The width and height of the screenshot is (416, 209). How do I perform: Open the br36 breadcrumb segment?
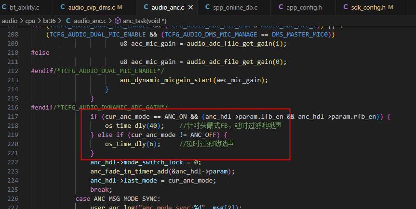pyautogui.click(x=49, y=21)
